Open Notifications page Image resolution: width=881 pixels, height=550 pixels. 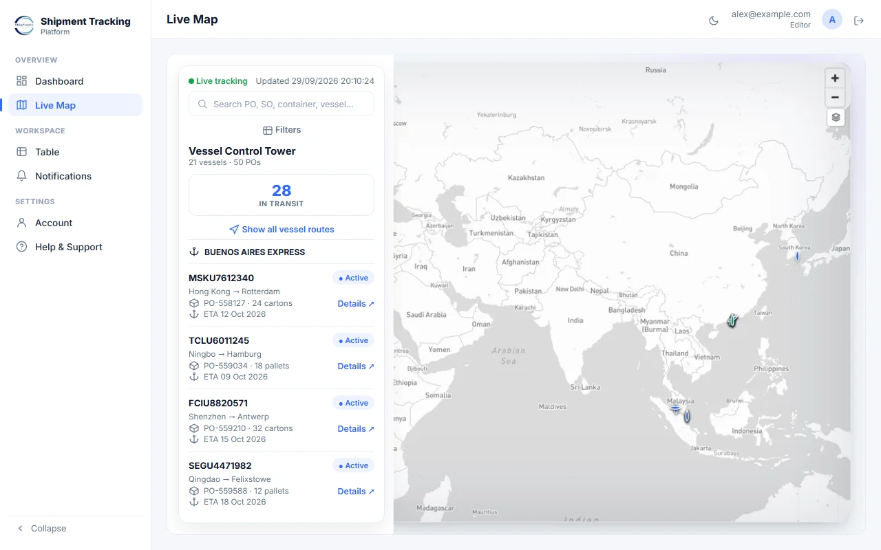[x=75, y=176]
